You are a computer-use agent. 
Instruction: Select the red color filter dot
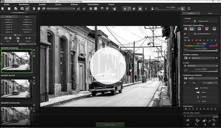coord(192,40)
